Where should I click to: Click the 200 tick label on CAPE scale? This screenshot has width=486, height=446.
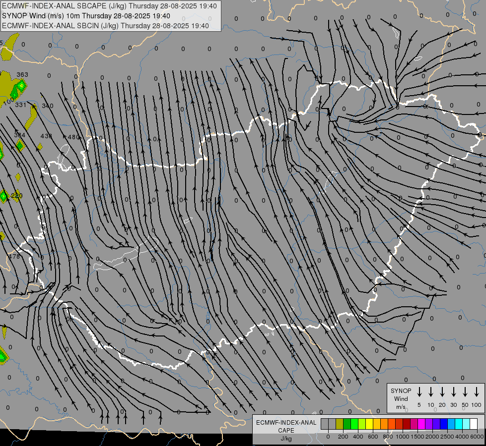click(x=343, y=437)
